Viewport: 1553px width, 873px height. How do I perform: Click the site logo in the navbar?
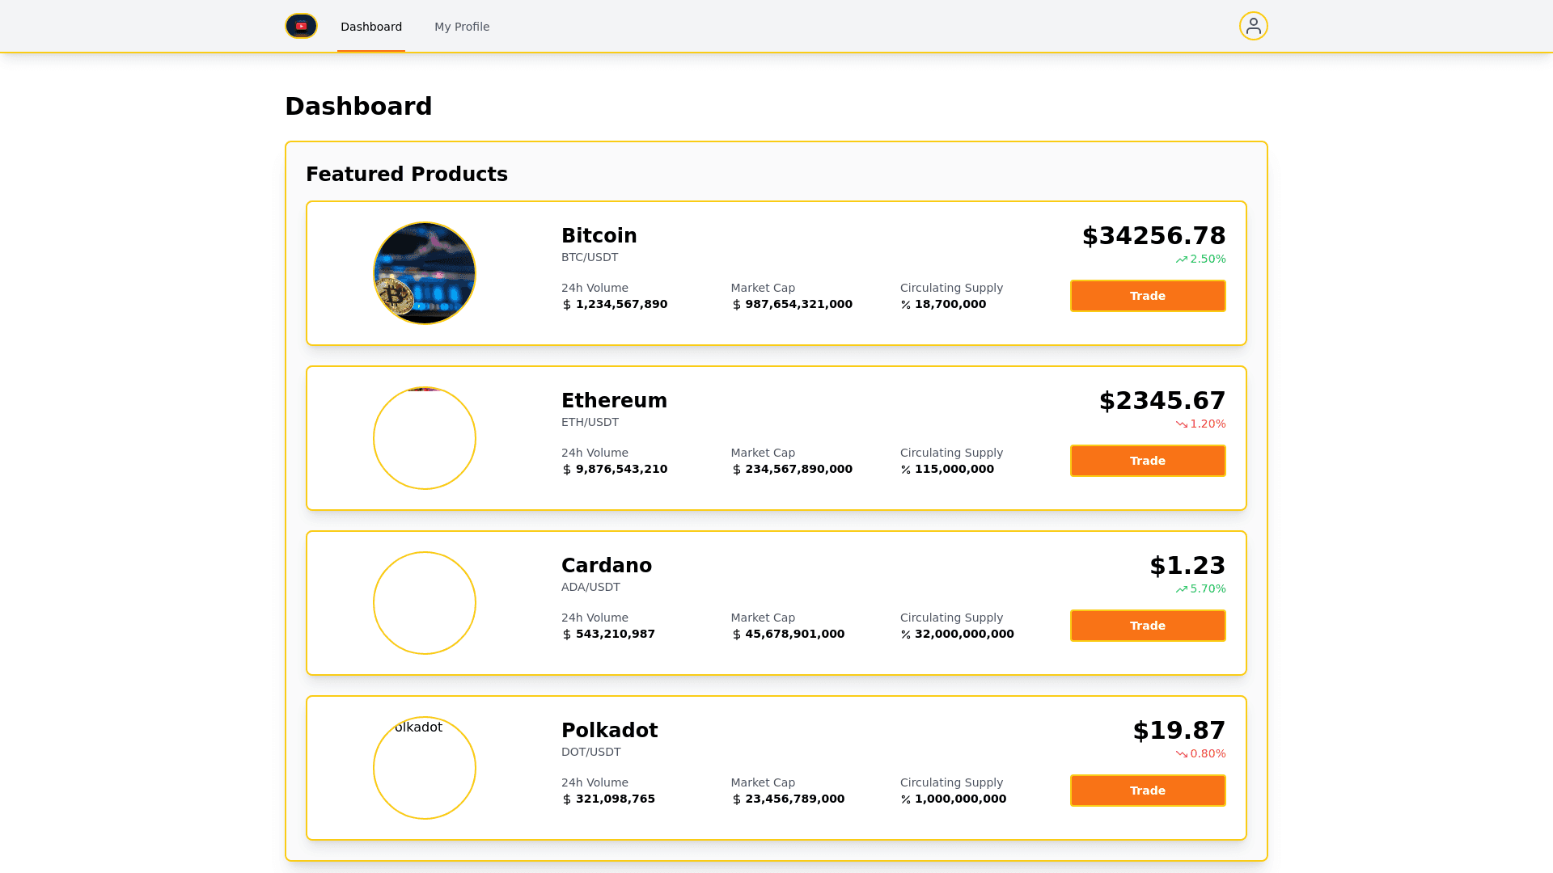pos(301,26)
